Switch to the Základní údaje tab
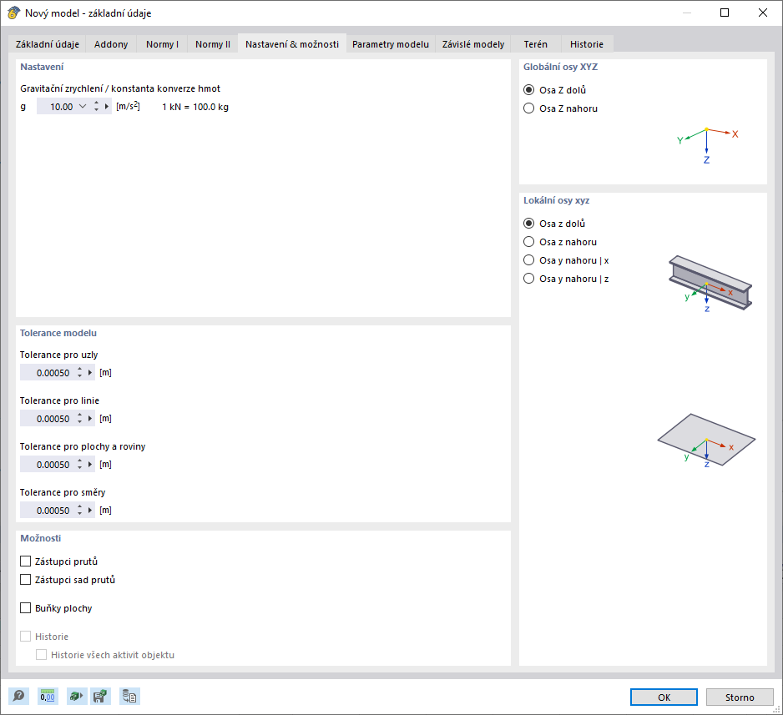783x715 pixels. [x=48, y=44]
